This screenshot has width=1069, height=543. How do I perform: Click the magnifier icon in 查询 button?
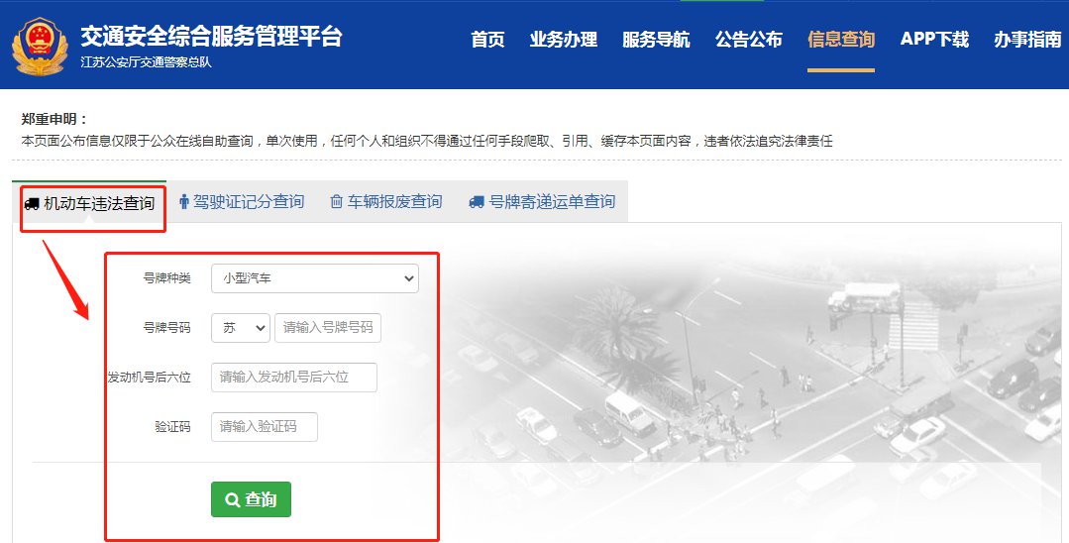233,500
